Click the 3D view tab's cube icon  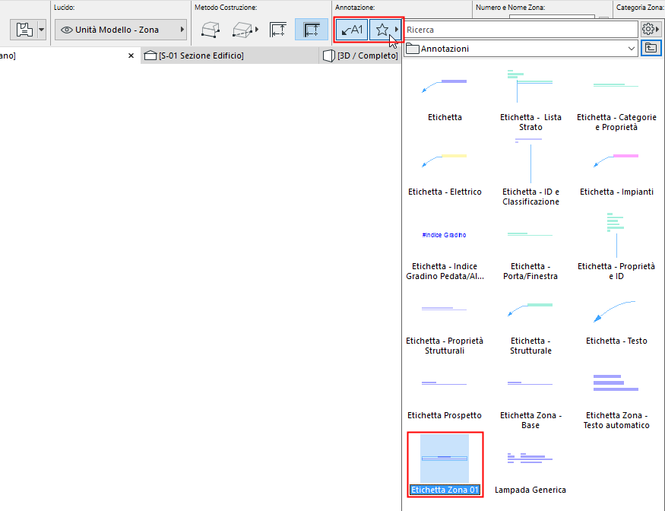(x=328, y=56)
